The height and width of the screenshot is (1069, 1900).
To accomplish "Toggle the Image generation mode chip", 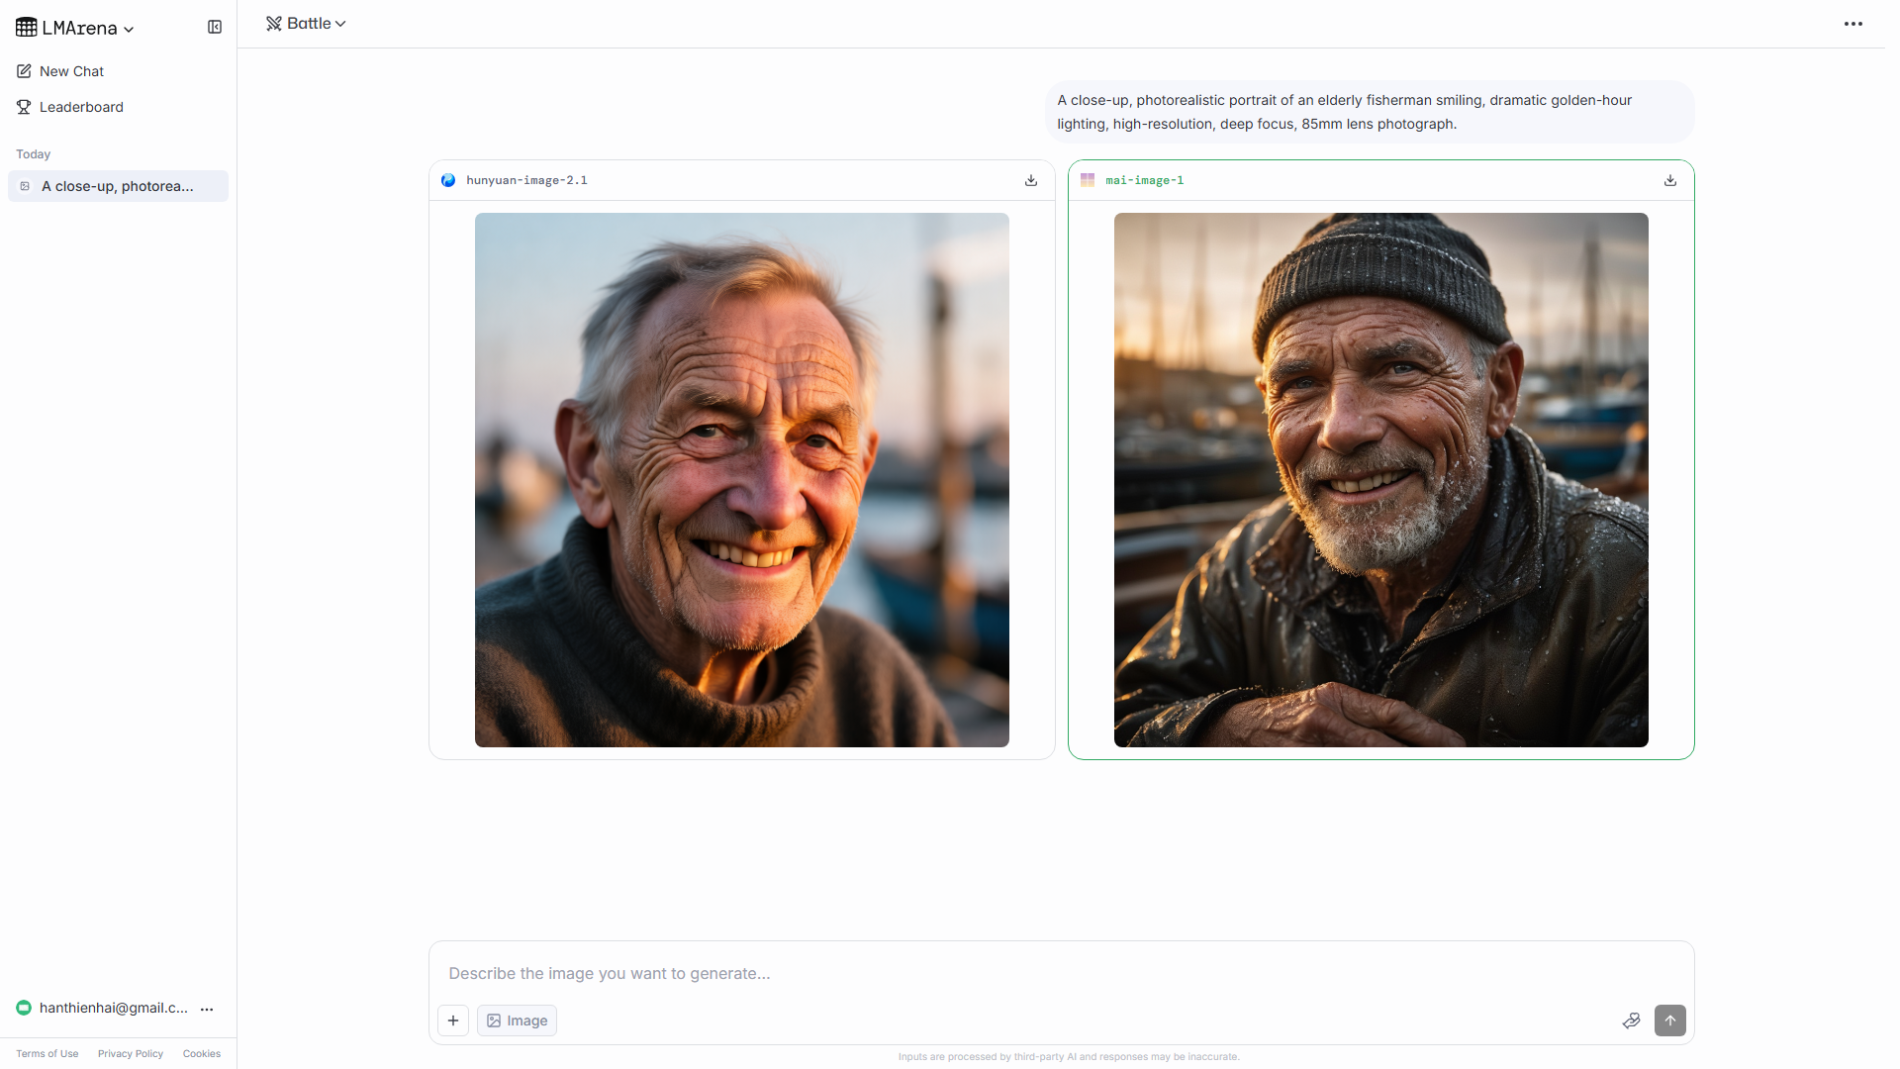I will 517,1020.
